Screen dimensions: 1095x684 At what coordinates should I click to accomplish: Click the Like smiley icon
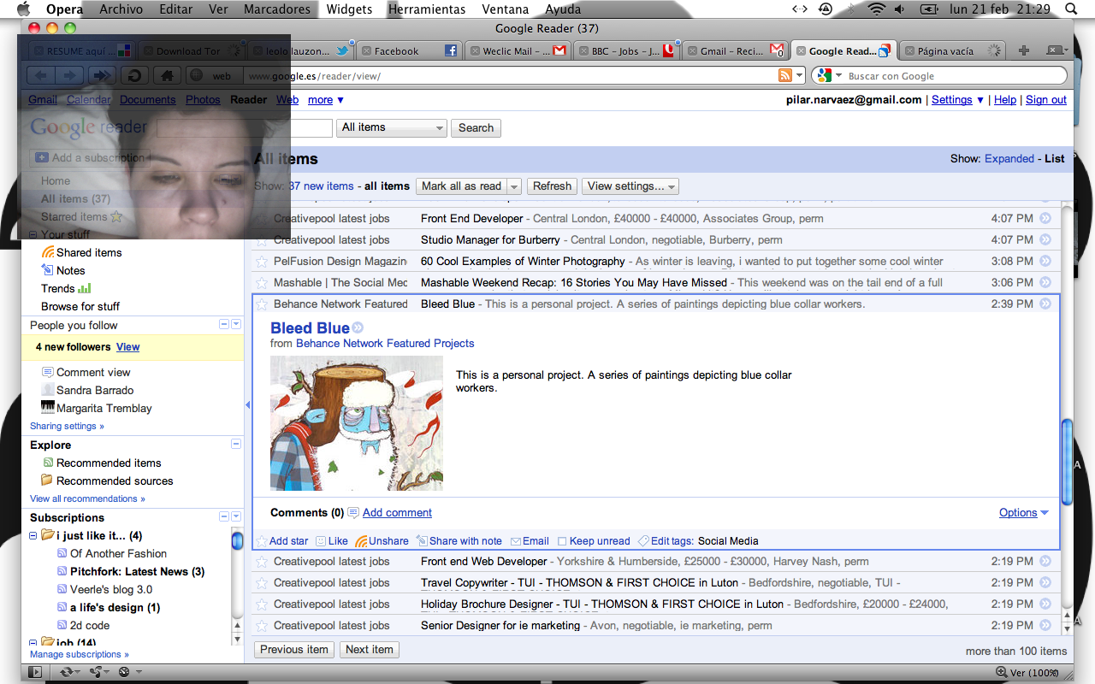(x=321, y=541)
